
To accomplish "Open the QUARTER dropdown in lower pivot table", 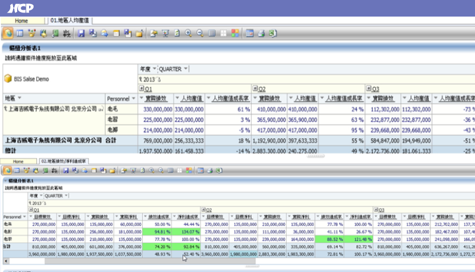I will tap(66, 195).
